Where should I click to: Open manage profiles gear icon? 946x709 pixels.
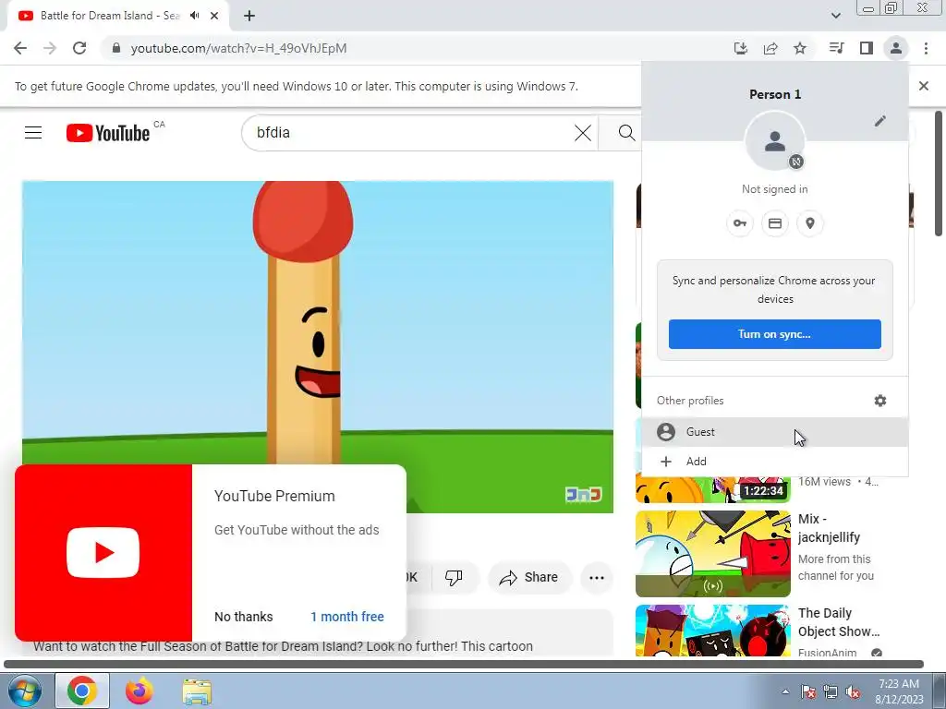pyautogui.click(x=880, y=401)
